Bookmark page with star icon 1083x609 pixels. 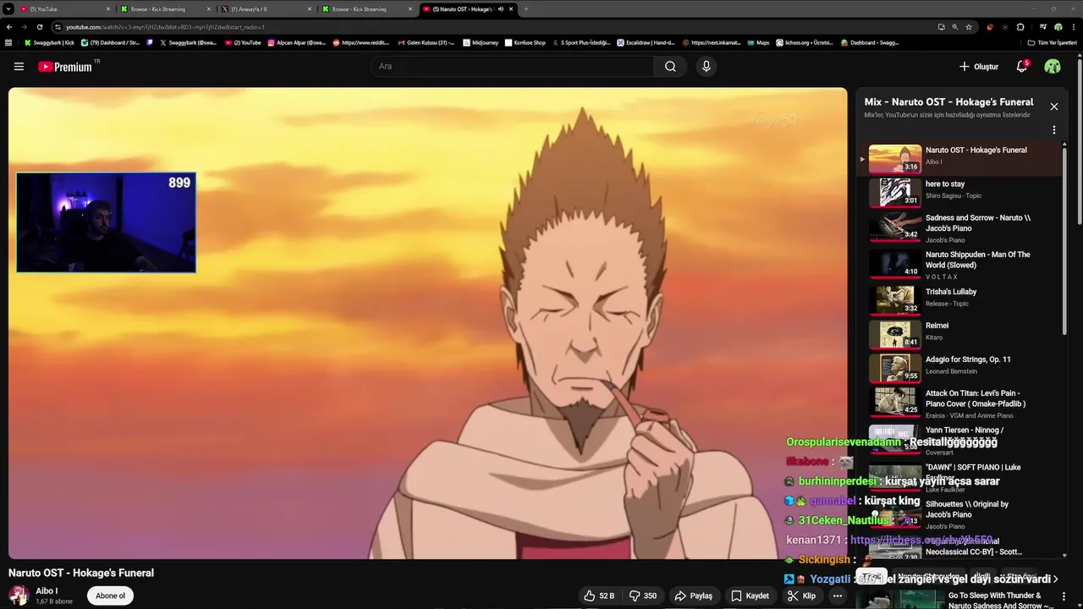(969, 26)
